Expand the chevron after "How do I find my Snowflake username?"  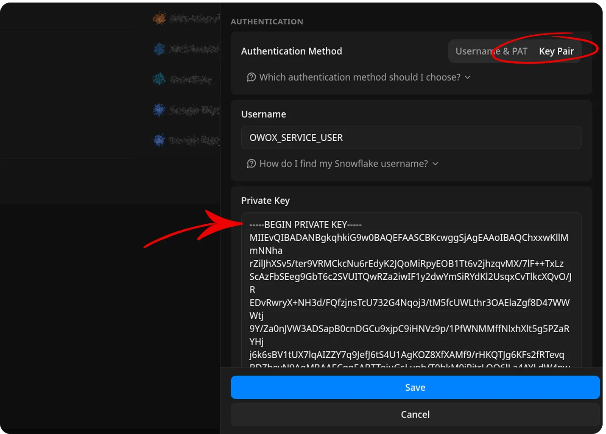(x=436, y=164)
